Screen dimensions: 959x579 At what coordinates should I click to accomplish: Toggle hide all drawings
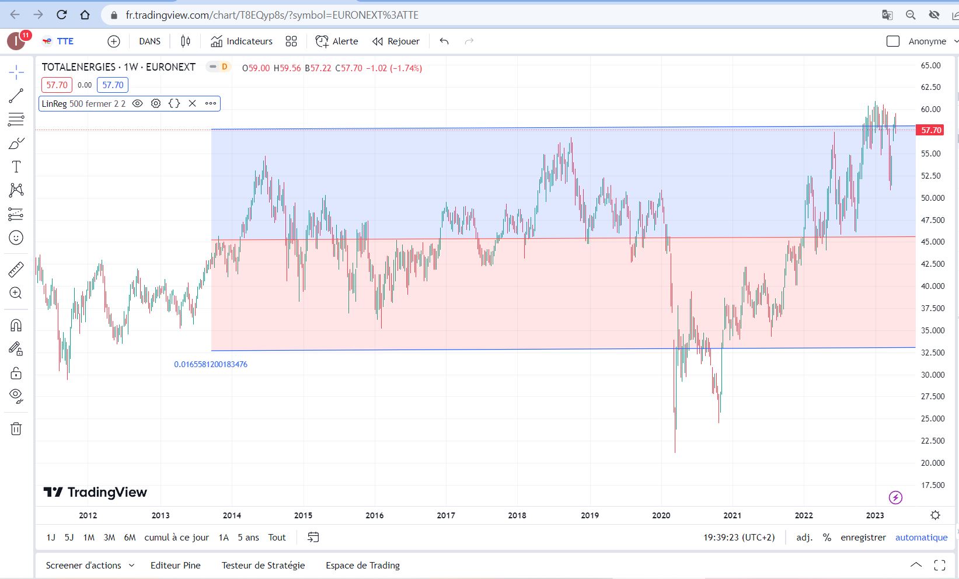point(16,396)
